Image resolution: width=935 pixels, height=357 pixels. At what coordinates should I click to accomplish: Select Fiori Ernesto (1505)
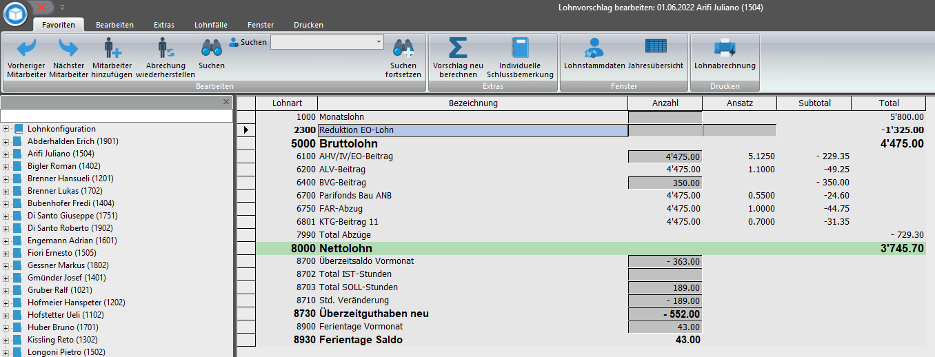coord(63,253)
